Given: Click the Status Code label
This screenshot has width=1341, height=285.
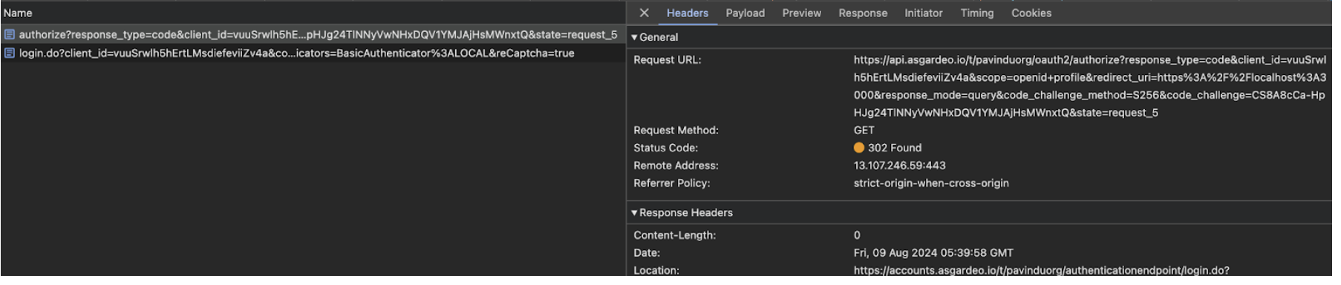Looking at the screenshot, I should [665, 148].
